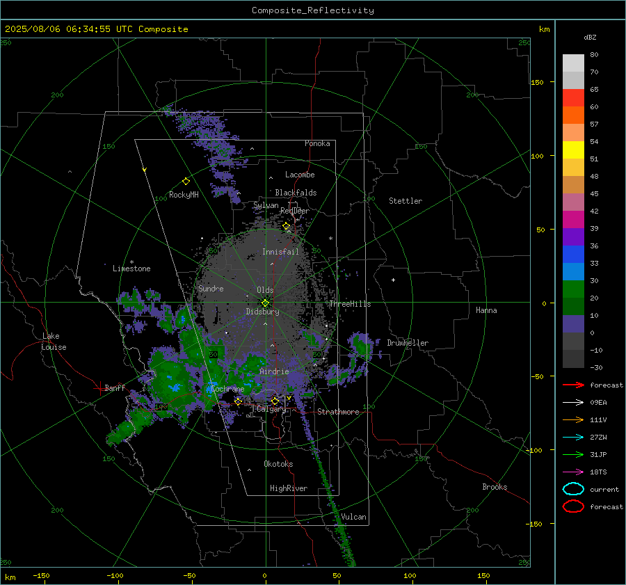Image resolution: width=626 pixels, height=585 pixels.
Task: Click the Cochrane city label
Action: pos(227,389)
